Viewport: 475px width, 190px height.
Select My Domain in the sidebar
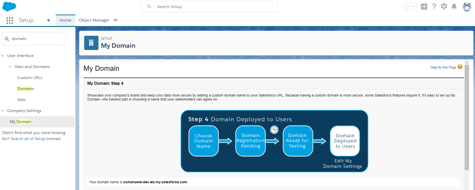click(x=37, y=122)
